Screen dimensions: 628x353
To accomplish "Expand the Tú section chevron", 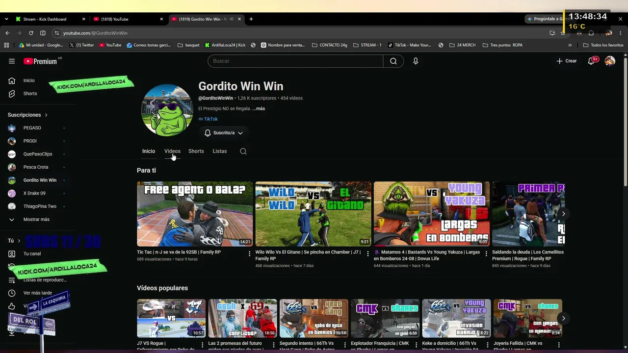I will click(x=19, y=241).
